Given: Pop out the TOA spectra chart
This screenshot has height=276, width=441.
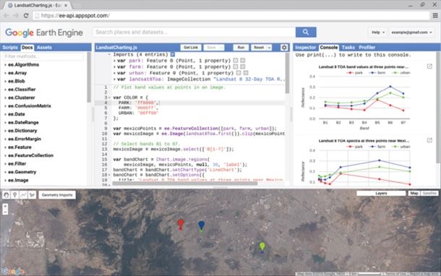Looking at the screenshot, I should pos(429,140).
